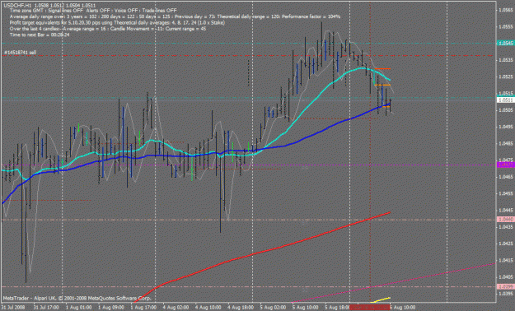Click the '5 Aug 10:00' time axis label
The image size is (515, 311).
(306, 308)
